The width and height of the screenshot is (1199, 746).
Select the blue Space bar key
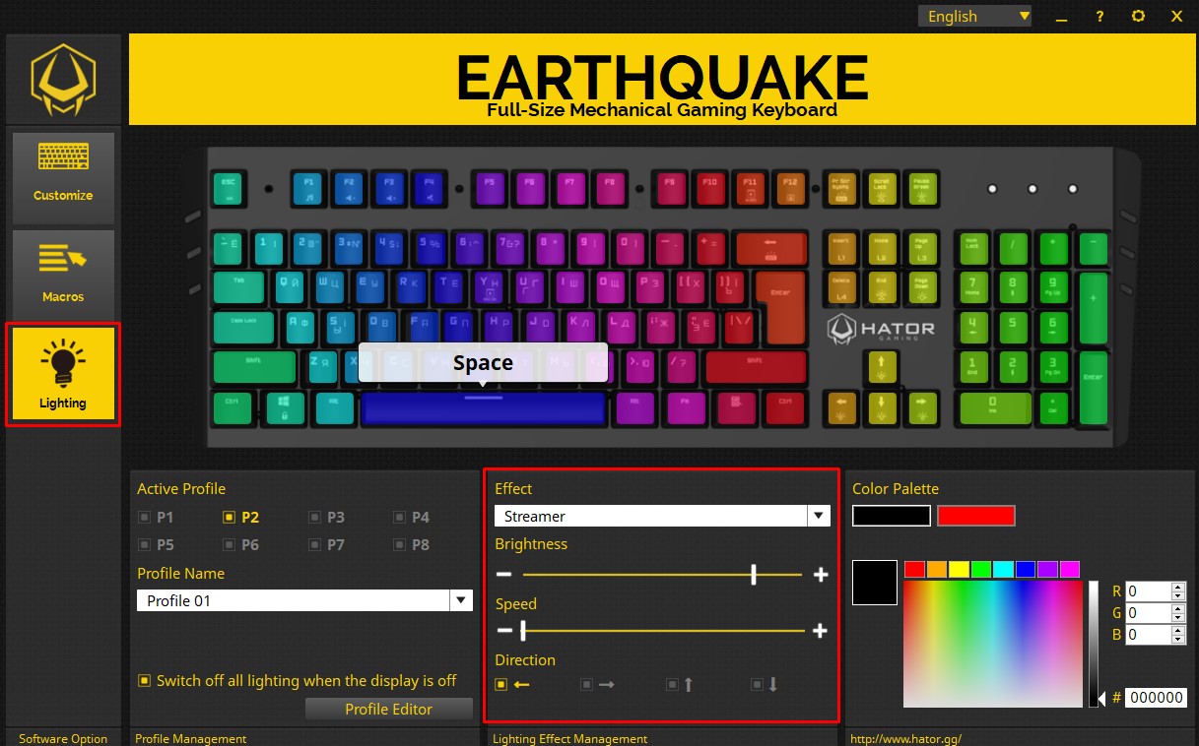pos(483,407)
